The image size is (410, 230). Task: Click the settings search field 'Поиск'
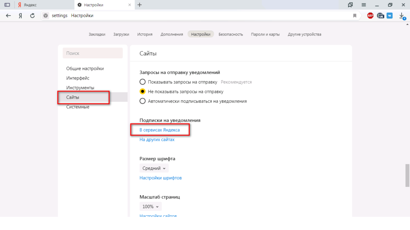92,53
